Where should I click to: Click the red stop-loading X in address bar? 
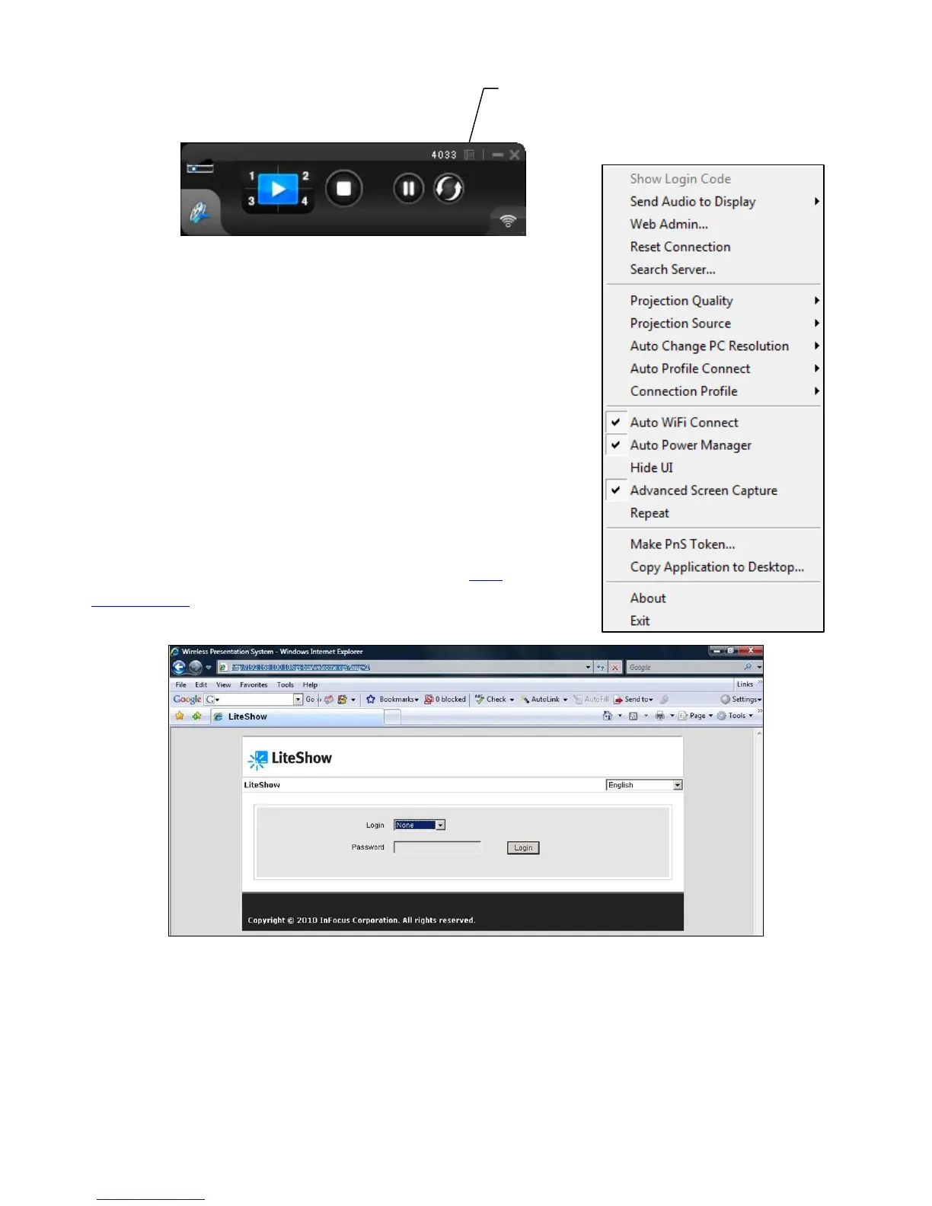tap(615, 667)
